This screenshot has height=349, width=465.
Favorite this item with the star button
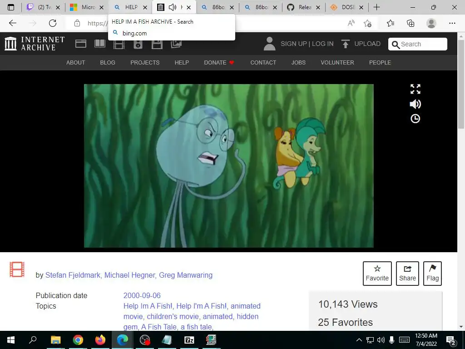click(377, 273)
